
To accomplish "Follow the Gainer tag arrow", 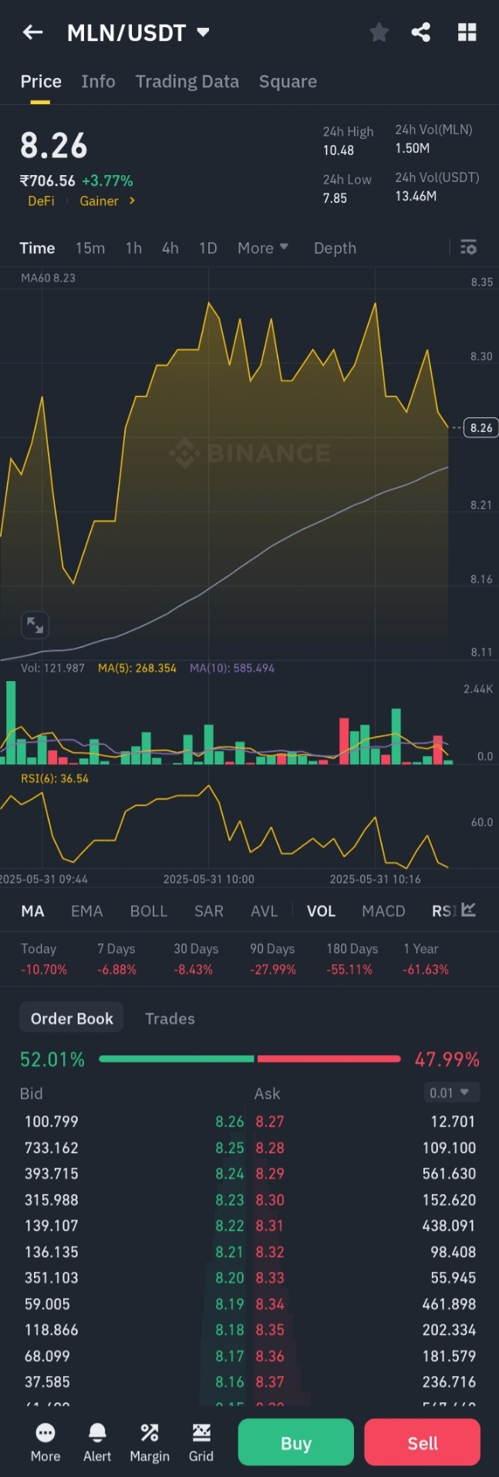I will tap(132, 201).
